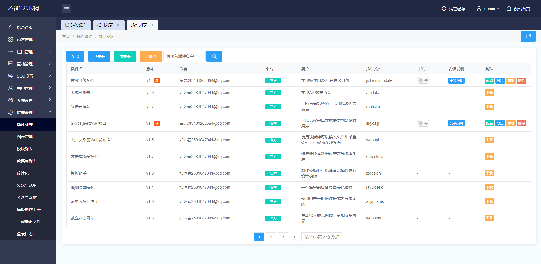Screen dimensions: 541x264
Task: Filter plugins with the 已安装 button
Action: tap(99, 56)
